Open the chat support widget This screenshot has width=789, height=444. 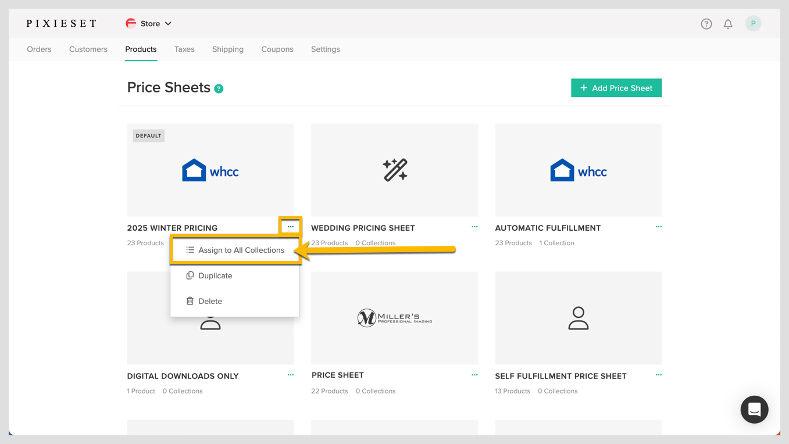754,410
